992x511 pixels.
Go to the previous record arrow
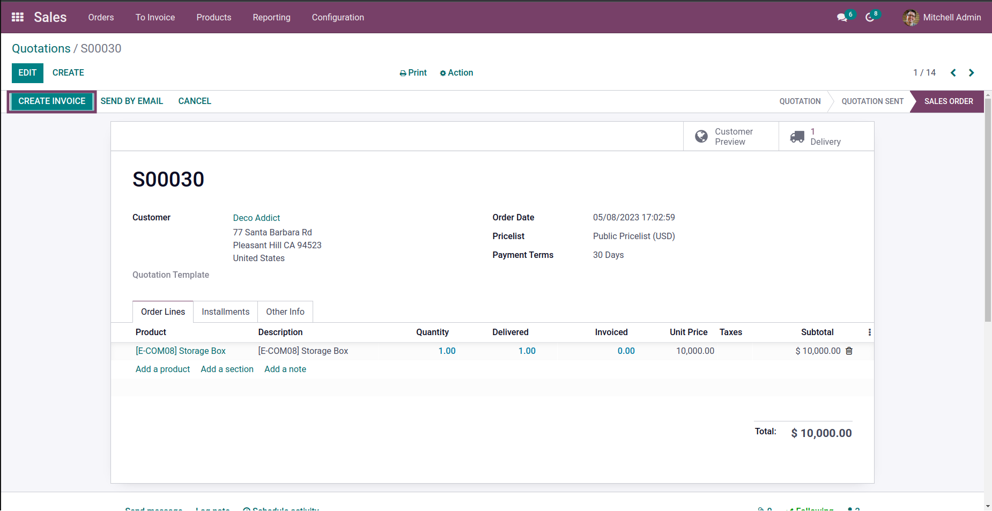tap(953, 73)
